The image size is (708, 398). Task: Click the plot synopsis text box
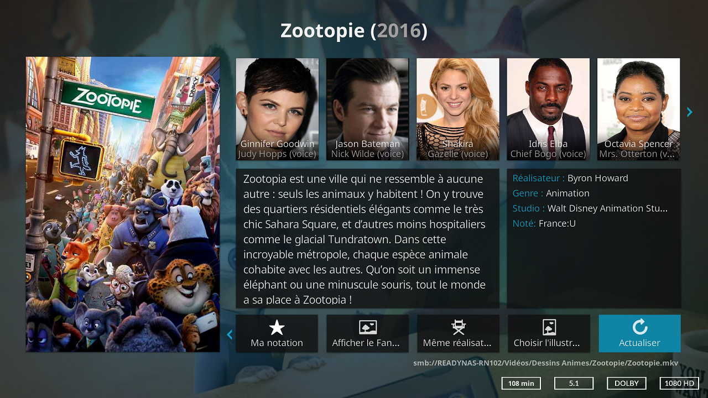368,239
